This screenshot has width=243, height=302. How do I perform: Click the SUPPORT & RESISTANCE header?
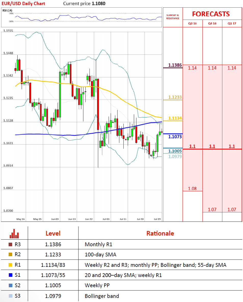point(173,17)
